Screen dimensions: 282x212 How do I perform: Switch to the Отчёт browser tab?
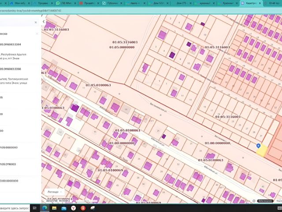(272, 3)
